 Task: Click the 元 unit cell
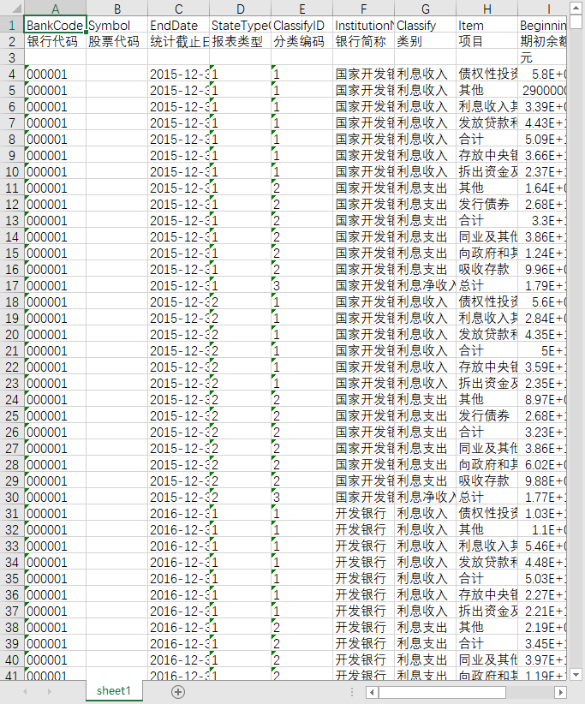tap(542, 58)
